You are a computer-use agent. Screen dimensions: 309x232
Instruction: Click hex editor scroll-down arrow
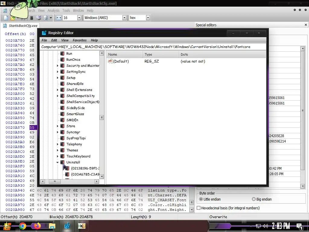tap(191, 210)
